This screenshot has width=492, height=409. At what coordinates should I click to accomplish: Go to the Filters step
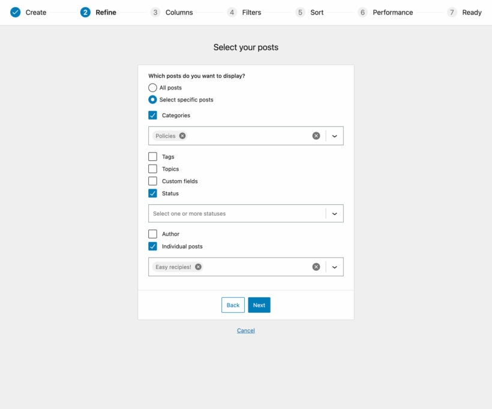251,12
